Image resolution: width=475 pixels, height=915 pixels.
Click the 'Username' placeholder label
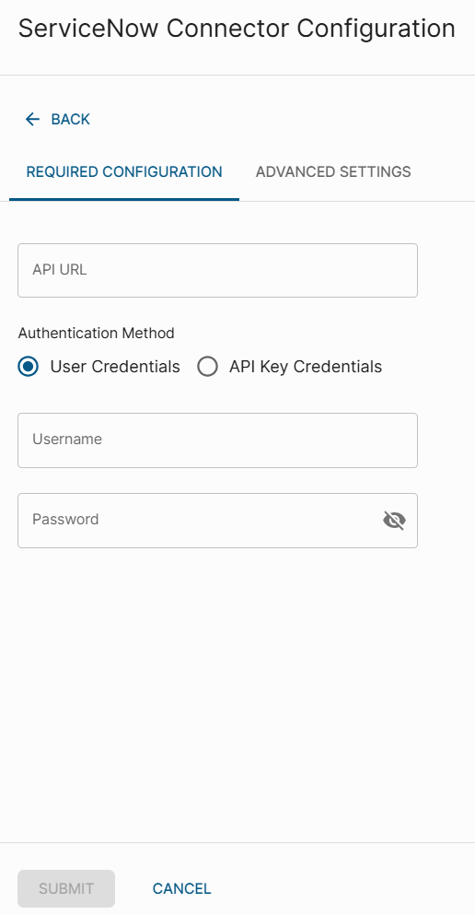click(x=67, y=439)
